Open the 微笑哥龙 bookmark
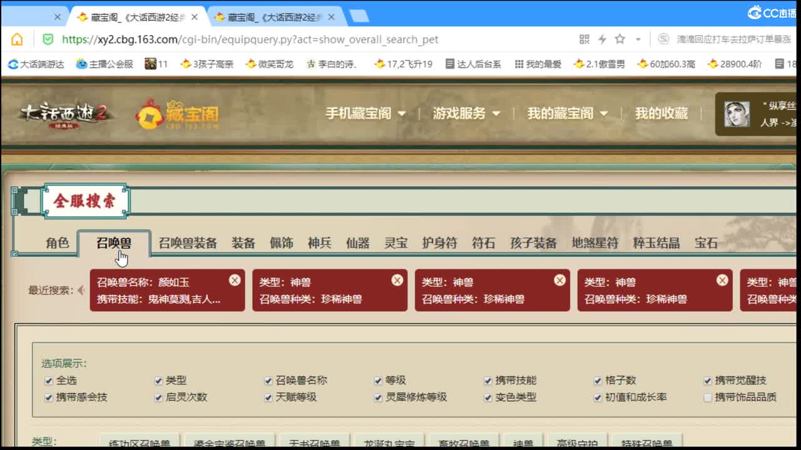Viewport: 801px width, 450px height. click(269, 64)
